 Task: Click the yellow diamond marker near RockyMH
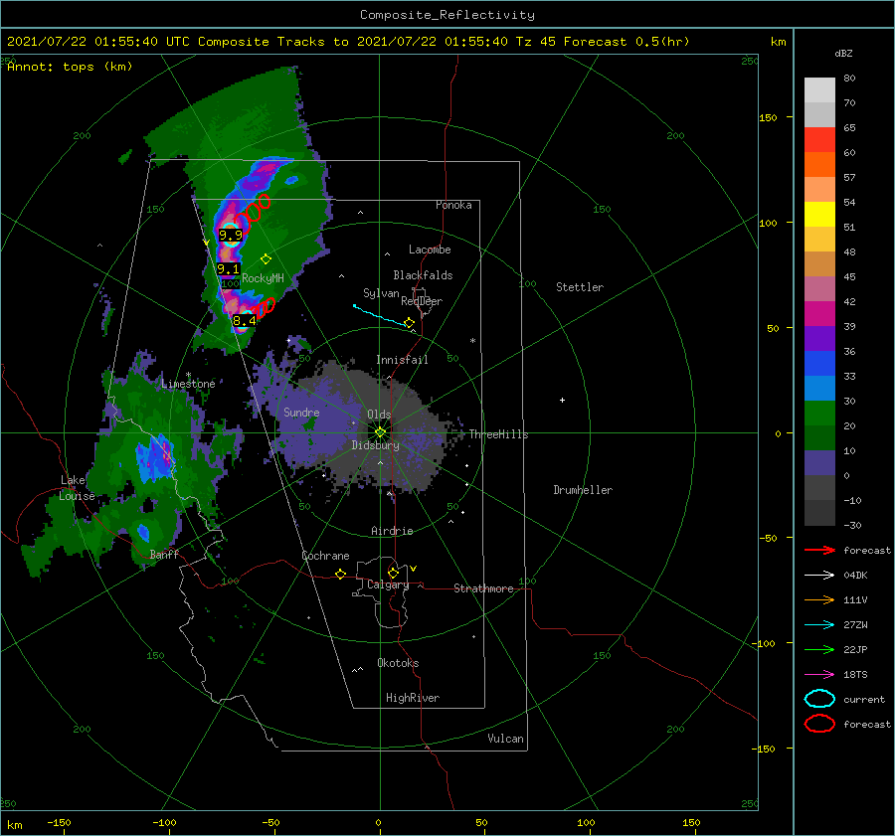pos(266,259)
